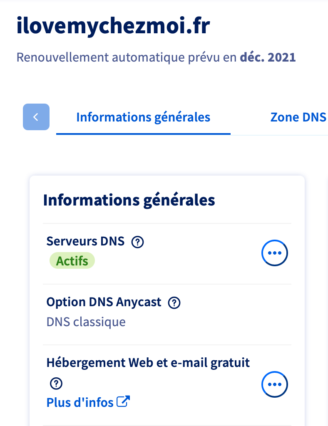Show help for Hébergement Web et e-mail
The width and height of the screenshot is (328, 426).
pos(56,383)
